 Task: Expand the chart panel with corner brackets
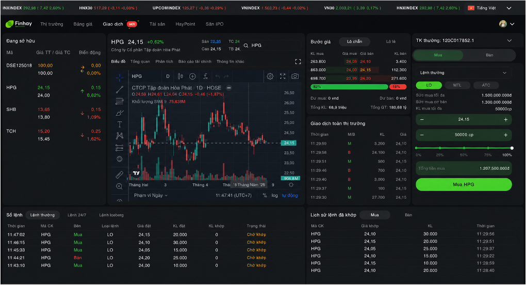click(x=298, y=62)
